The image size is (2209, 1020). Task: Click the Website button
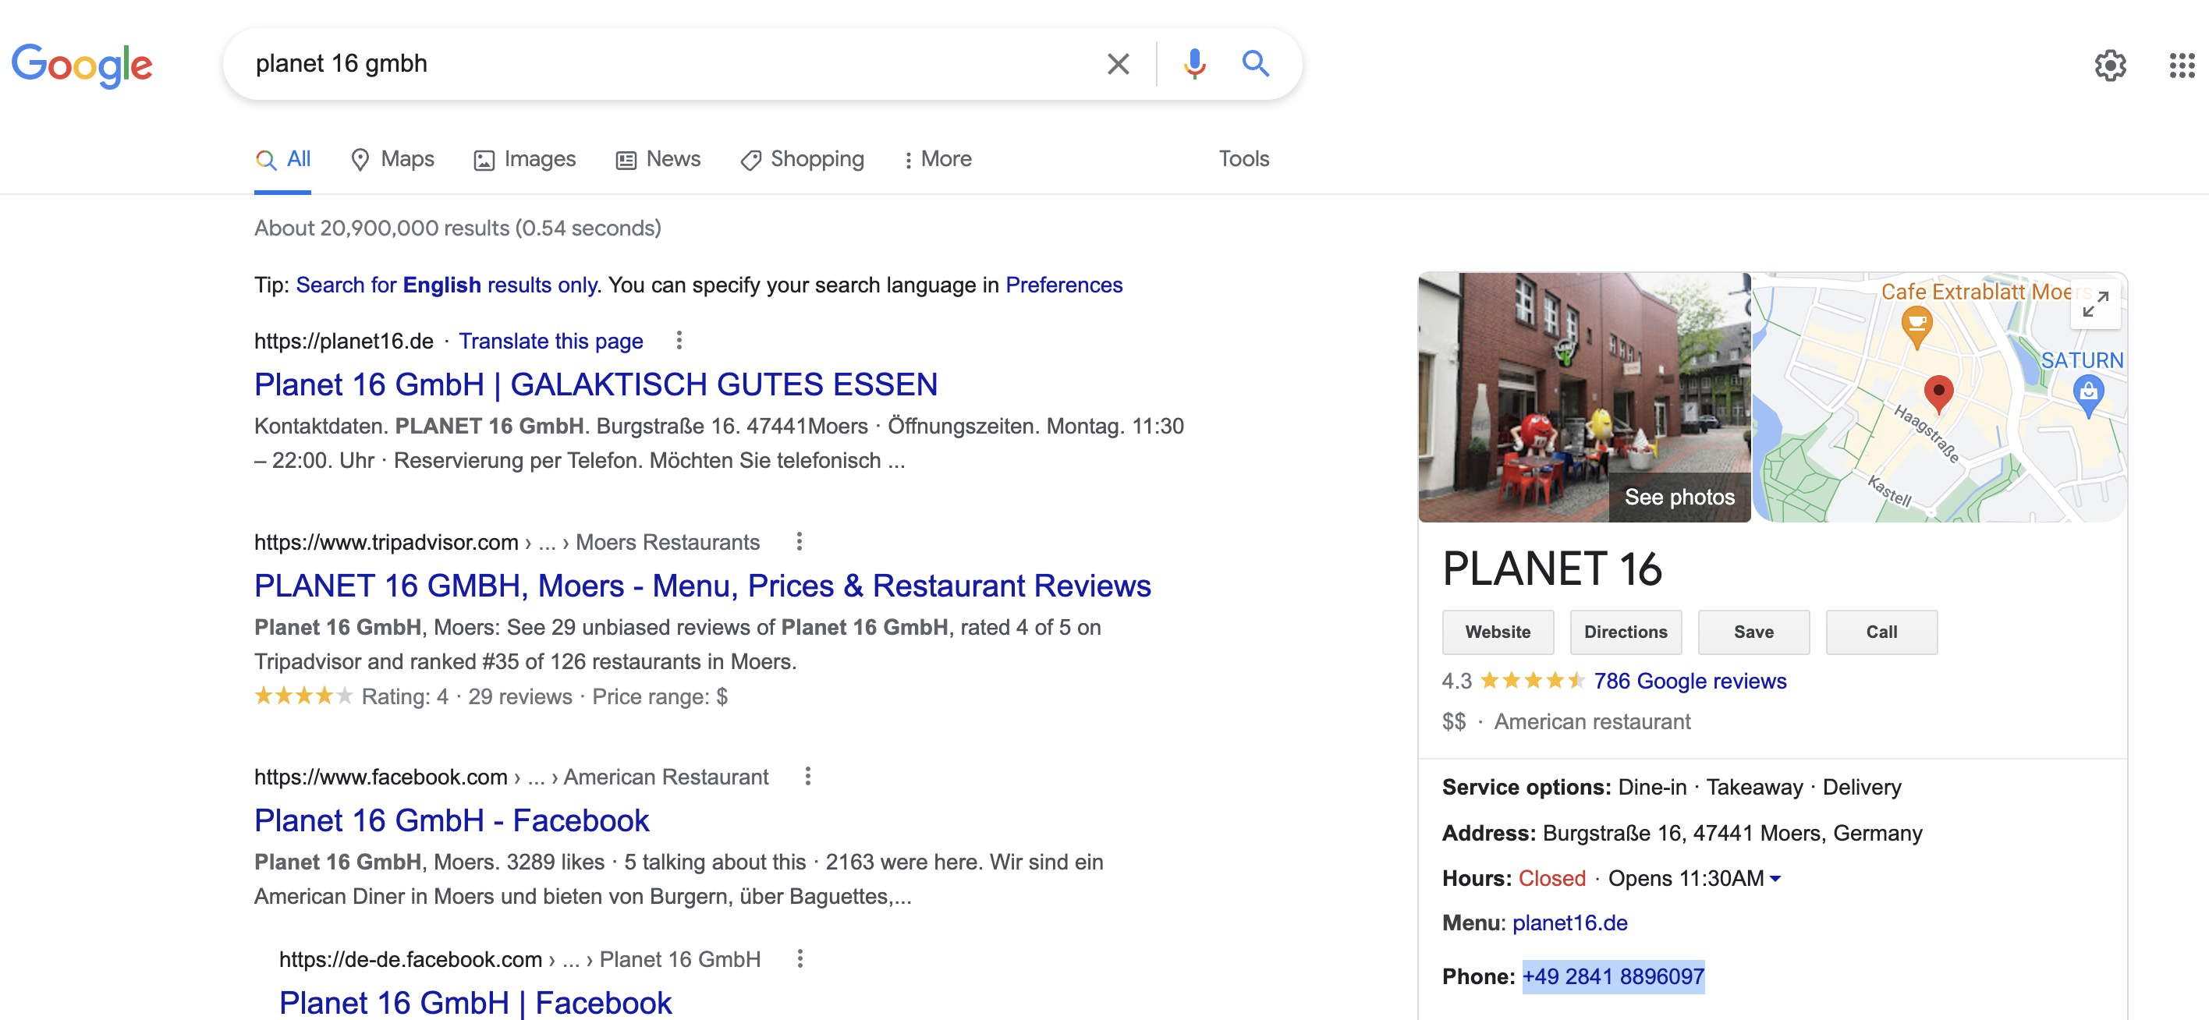click(1498, 632)
